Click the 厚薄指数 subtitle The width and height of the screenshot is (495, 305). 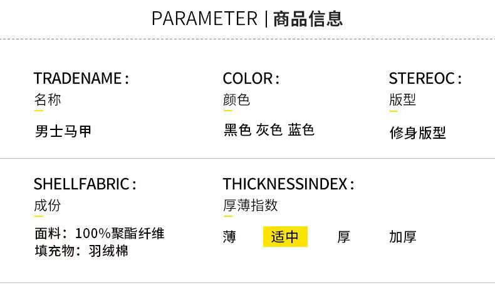coord(250,206)
